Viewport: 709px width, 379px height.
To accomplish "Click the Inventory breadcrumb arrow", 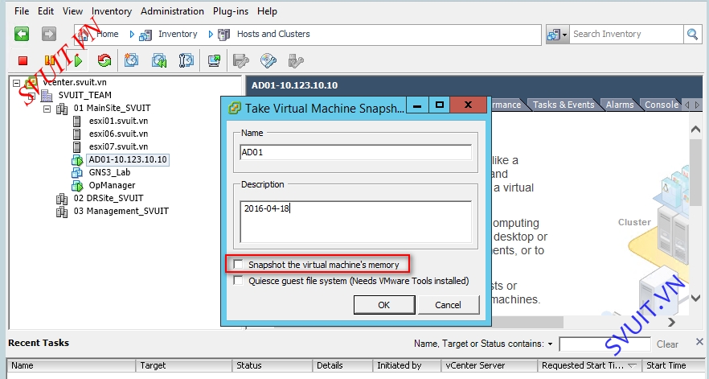I will 132,34.
